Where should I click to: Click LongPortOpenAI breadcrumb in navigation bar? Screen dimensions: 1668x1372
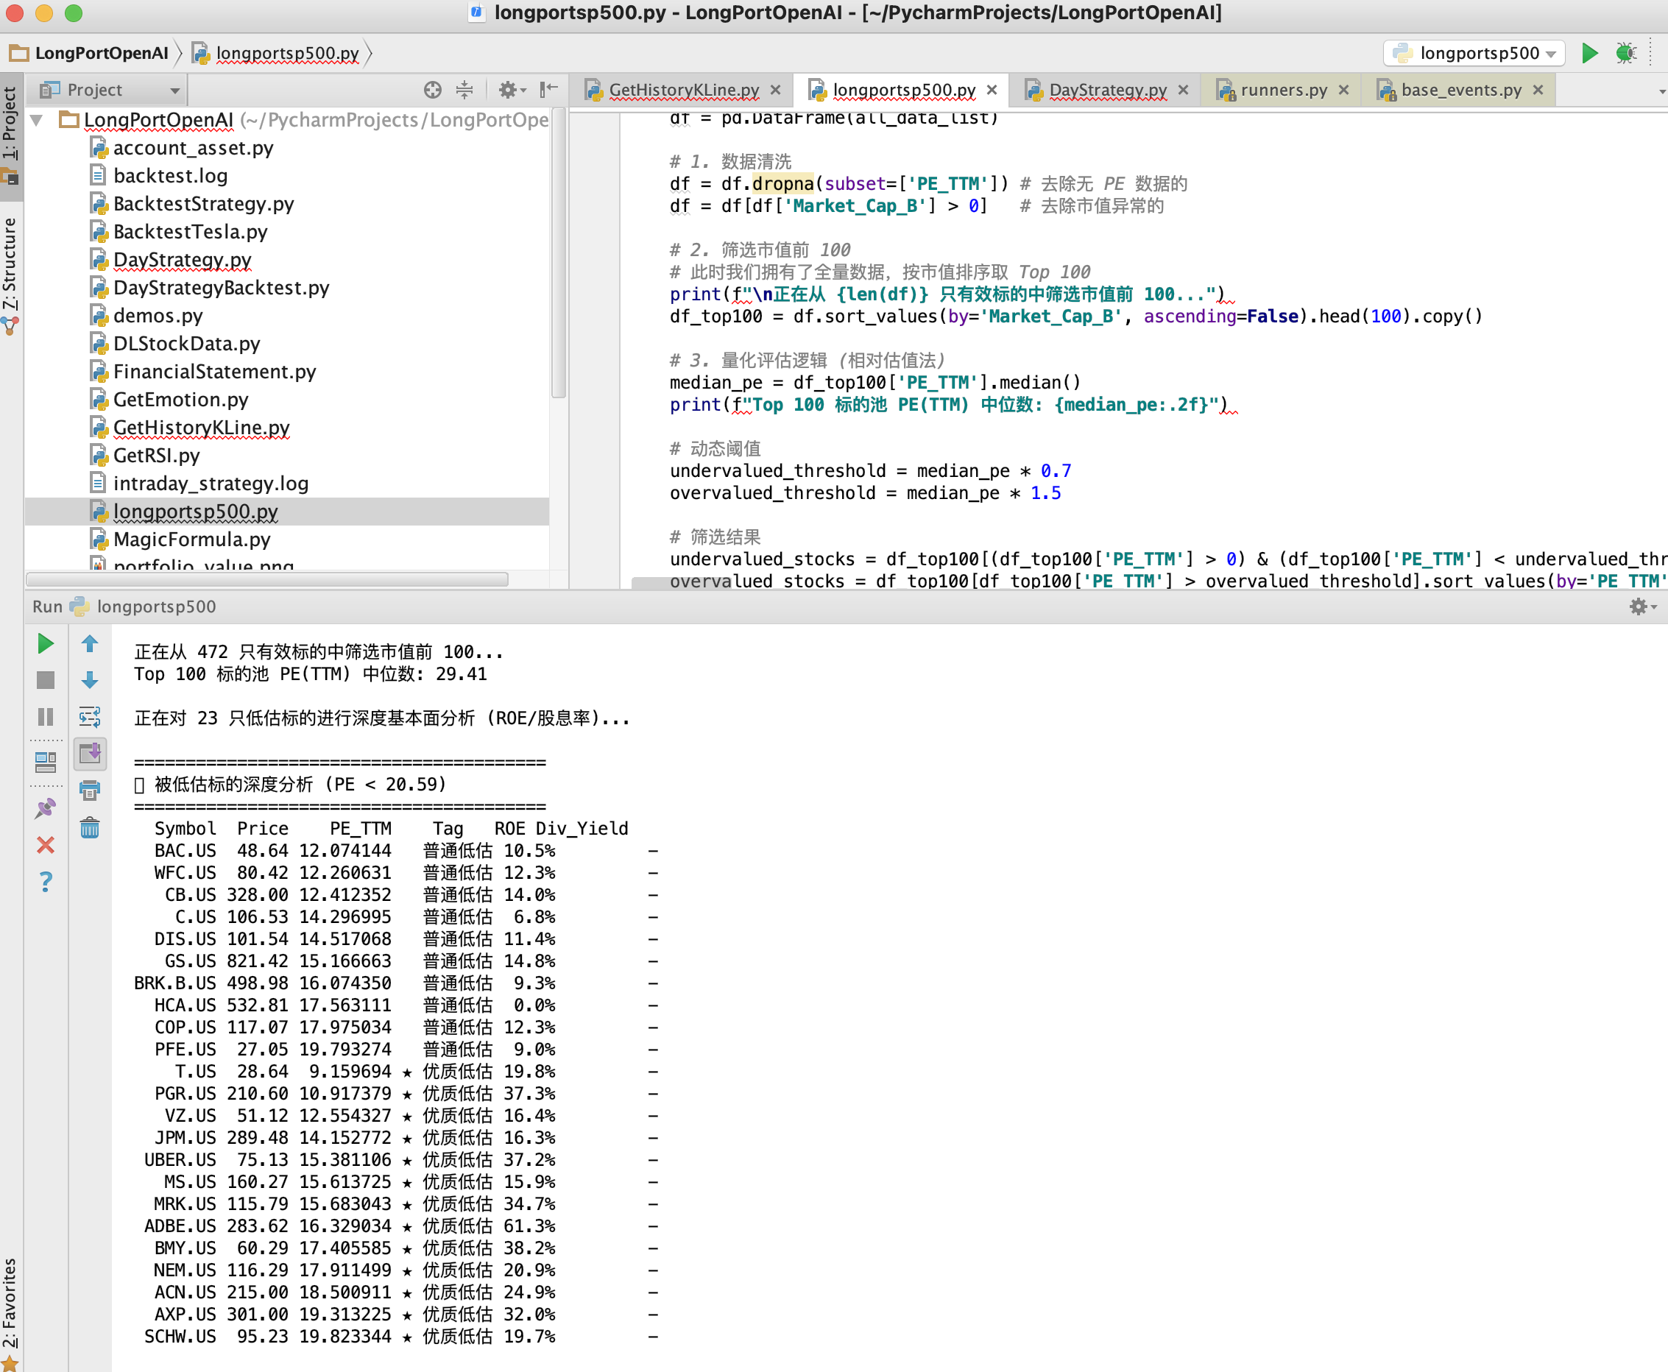pos(101,53)
